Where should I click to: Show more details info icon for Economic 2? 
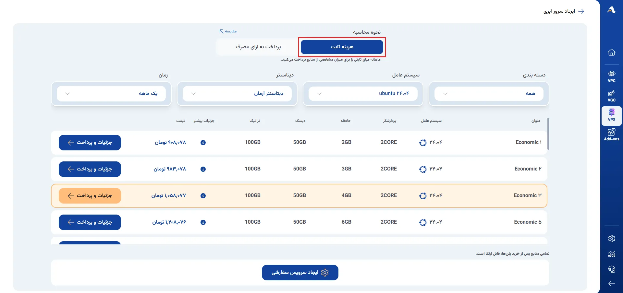203,169
